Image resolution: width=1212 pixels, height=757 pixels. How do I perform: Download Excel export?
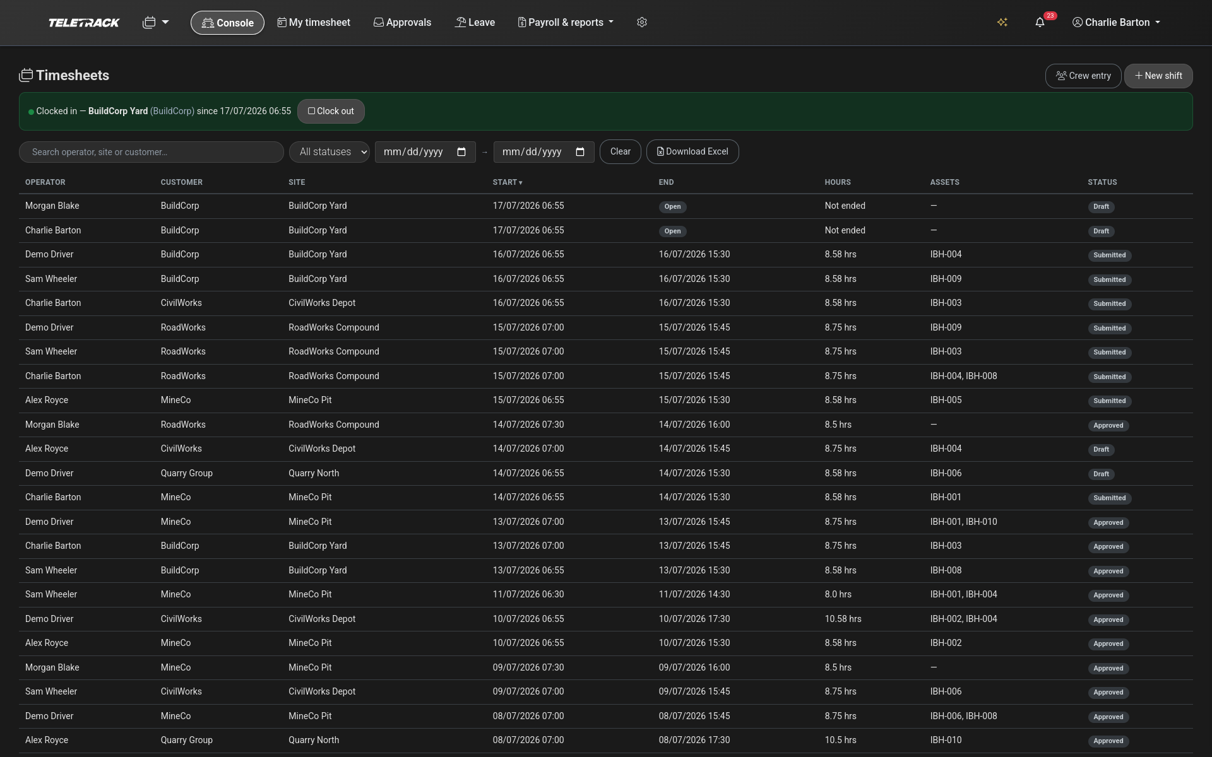tap(692, 151)
